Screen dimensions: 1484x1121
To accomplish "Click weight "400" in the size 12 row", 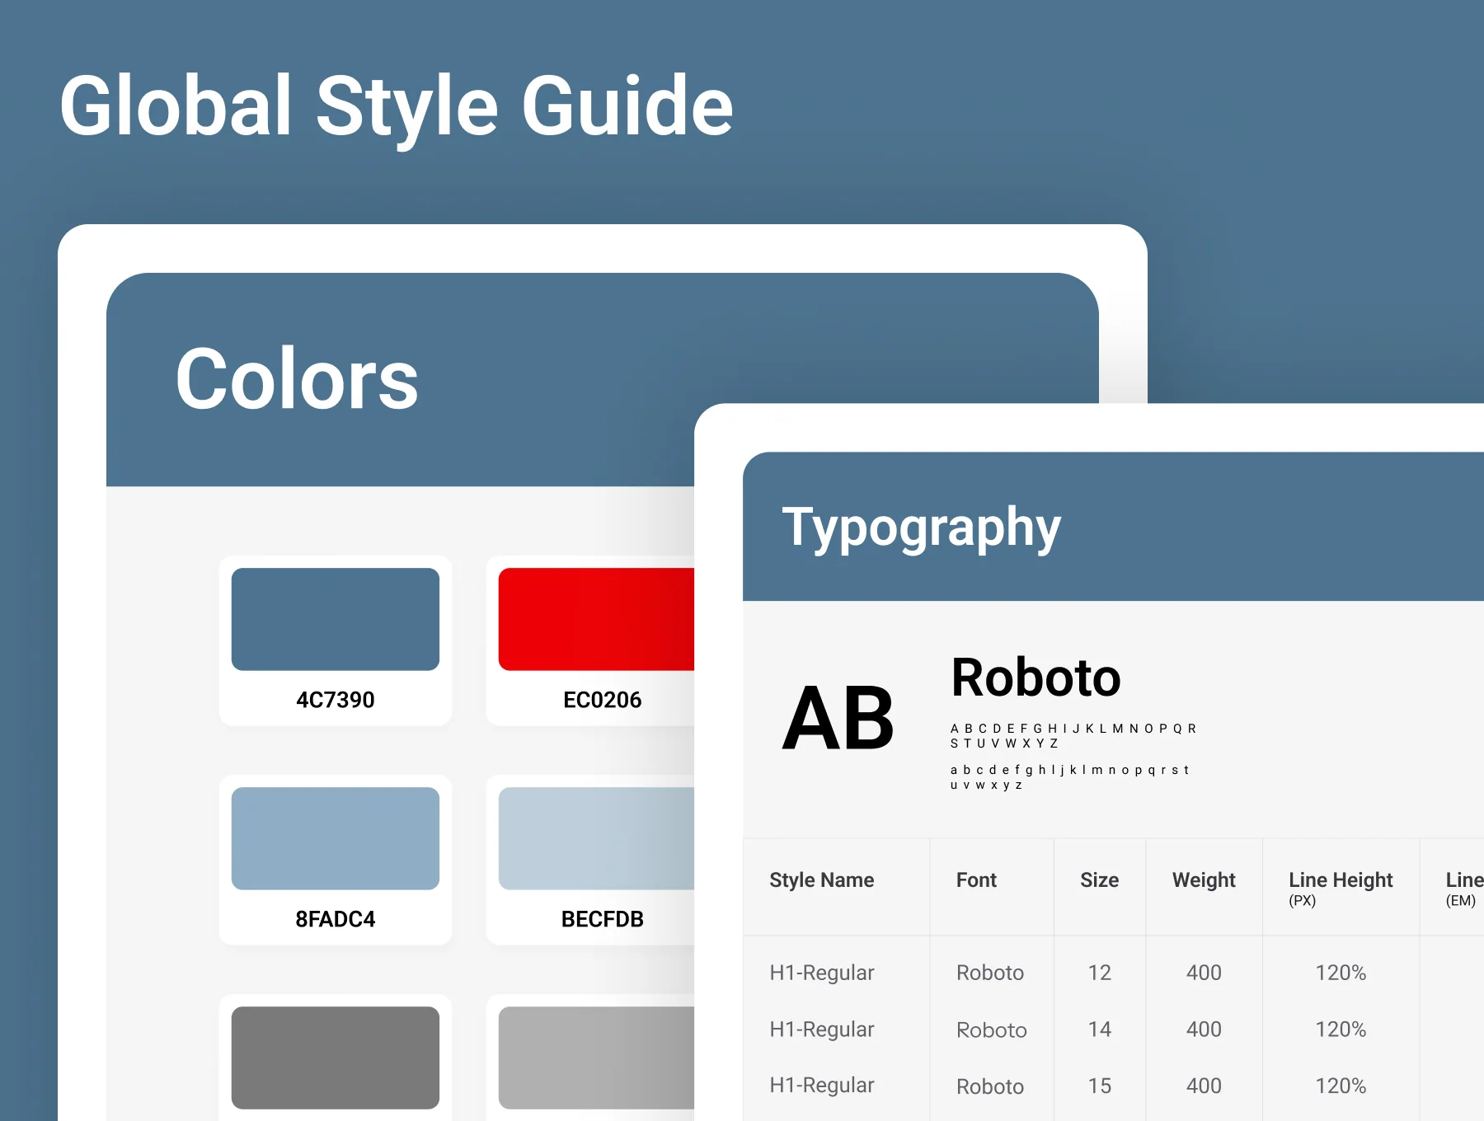I will (x=1204, y=973).
